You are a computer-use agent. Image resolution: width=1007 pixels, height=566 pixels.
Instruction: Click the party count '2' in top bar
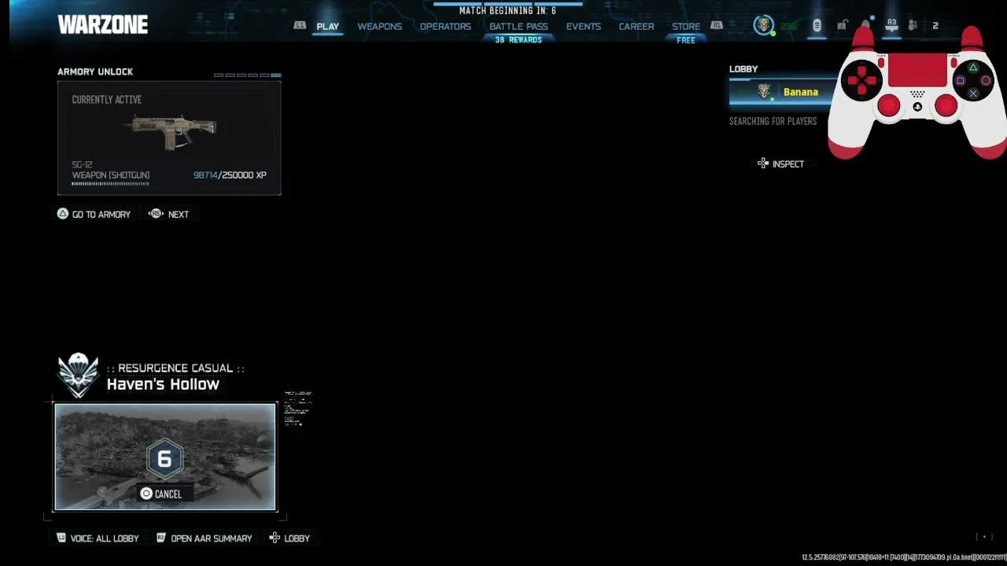[x=935, y=26]
